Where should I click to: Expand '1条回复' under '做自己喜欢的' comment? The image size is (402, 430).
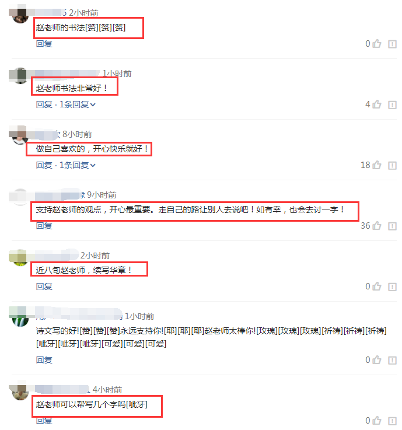pos(78,165)
